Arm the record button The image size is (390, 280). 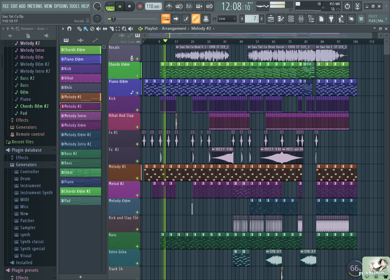[x=140, y=6]
